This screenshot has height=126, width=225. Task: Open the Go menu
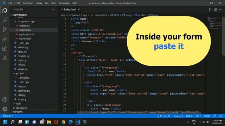[47, 3]
